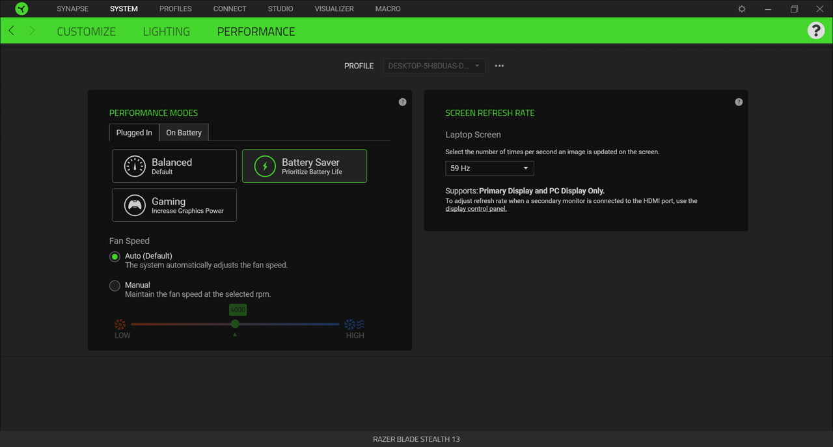
Task: Click the Battery Saver lightning icon
Action: (x=264, y=165)
